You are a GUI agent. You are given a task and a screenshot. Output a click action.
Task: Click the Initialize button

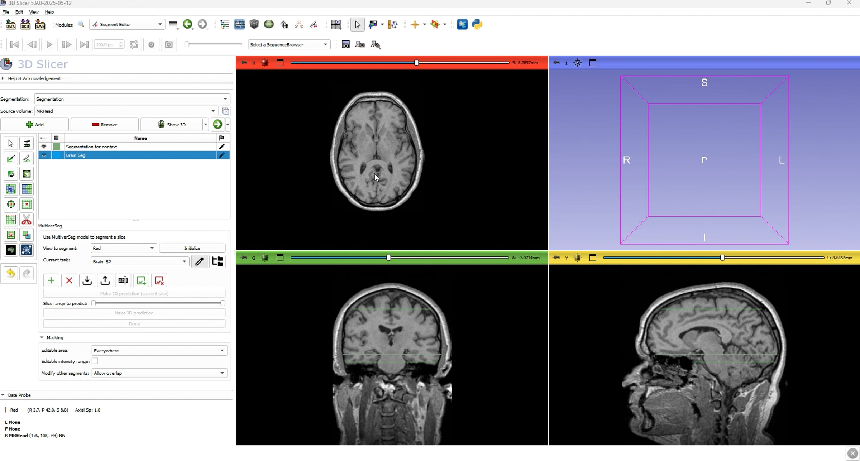(192, 248)
